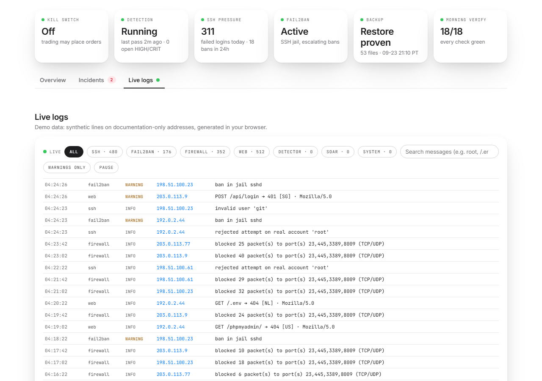This screenshot has height=381, width=542.
Task: Filter logs by SSH · 480
Action: point(105,152)
